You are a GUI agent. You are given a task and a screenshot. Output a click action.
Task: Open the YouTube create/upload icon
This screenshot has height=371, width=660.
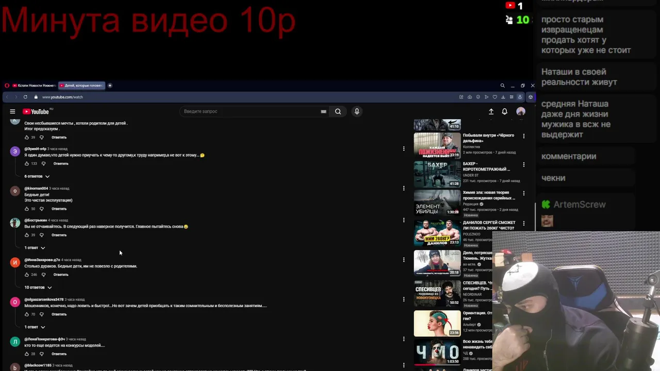pyautogui.click(x=491, y=111)
